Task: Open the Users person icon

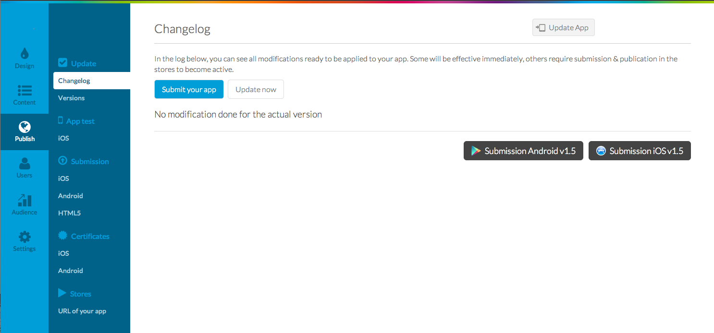Action: tap(25, 164)
